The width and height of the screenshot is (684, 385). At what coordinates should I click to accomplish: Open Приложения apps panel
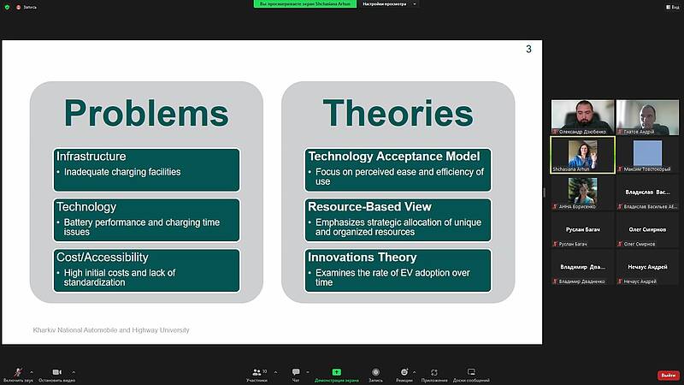(434, 374)
